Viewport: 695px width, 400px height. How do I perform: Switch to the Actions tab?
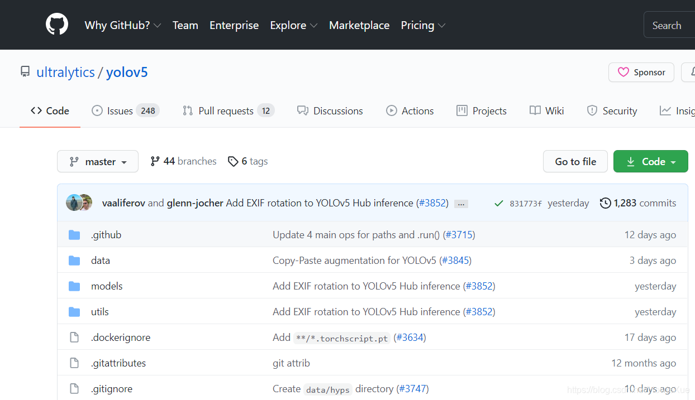point(410,110)
